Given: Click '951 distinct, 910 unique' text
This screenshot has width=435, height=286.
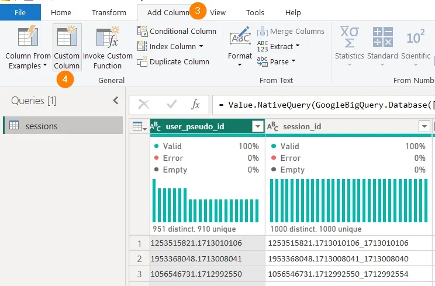Looking at the screenshot, I should coord(194,229).
